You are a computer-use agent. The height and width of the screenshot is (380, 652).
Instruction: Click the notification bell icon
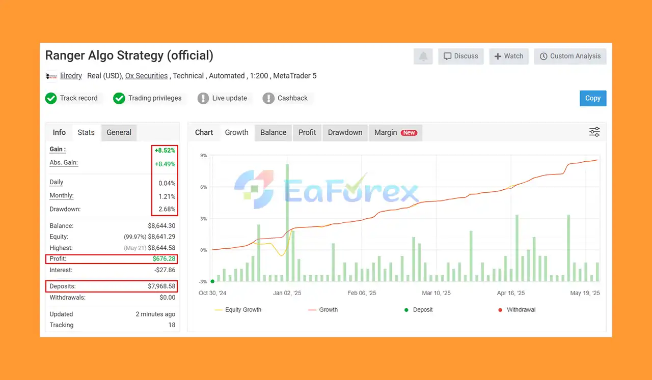tap(423, 56)
